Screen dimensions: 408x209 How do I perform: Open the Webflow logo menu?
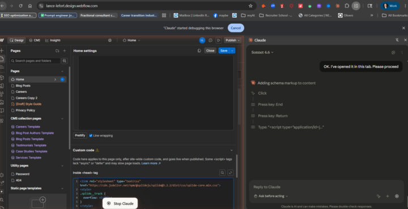pos(2,40)
